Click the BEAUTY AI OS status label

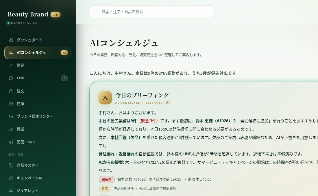pyautogui.click(x=24, y=23)
